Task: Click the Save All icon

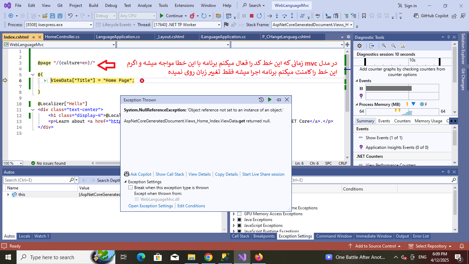Action: [60, 16]
